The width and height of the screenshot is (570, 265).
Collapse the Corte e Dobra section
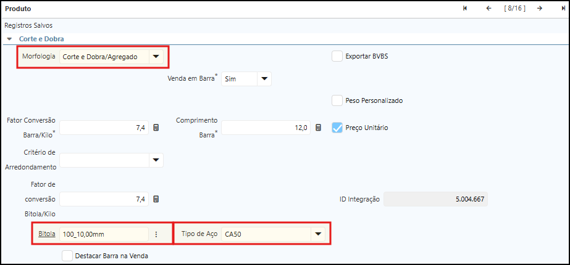click(x=9, y=39)
